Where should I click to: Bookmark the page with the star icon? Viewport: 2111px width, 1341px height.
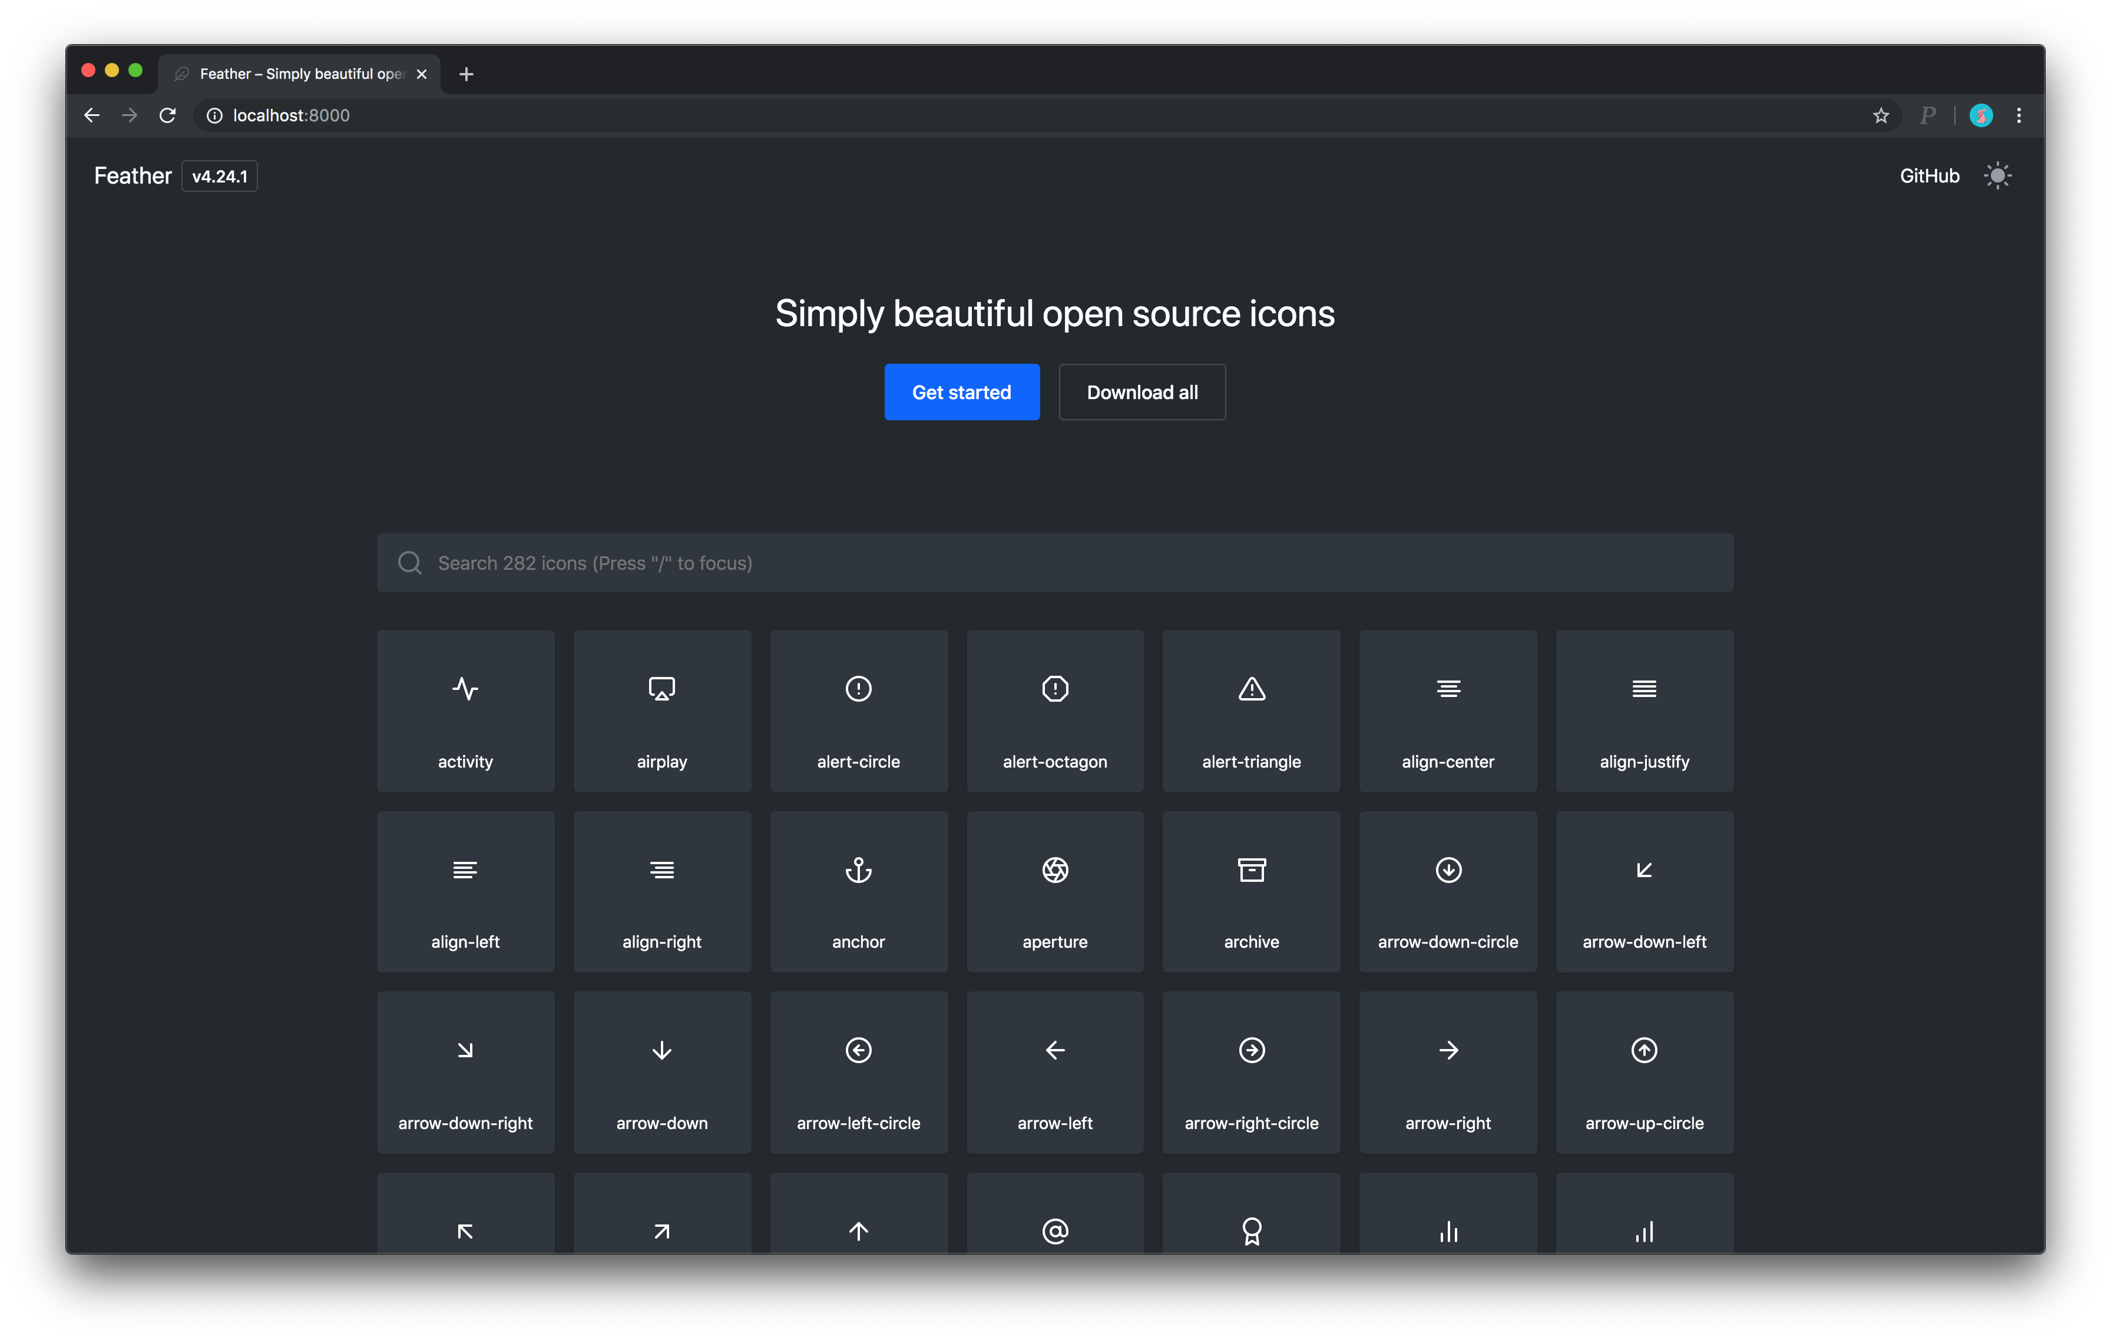[x=1881, y=115]
